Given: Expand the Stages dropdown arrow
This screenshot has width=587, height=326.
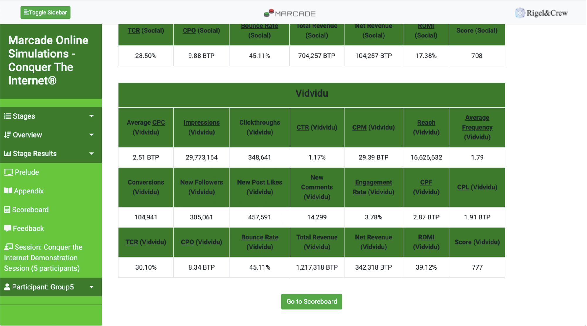Looking at the screenshot, I should click(91, 116).
